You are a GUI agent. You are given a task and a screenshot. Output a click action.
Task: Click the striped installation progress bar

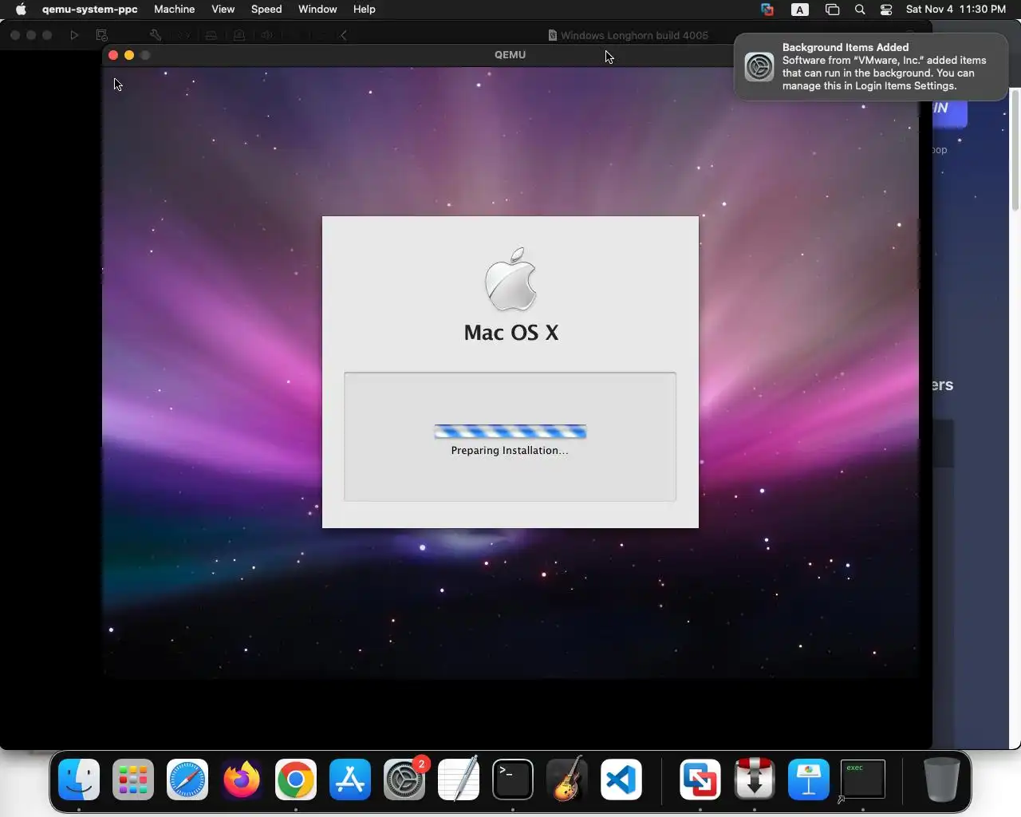510,432
